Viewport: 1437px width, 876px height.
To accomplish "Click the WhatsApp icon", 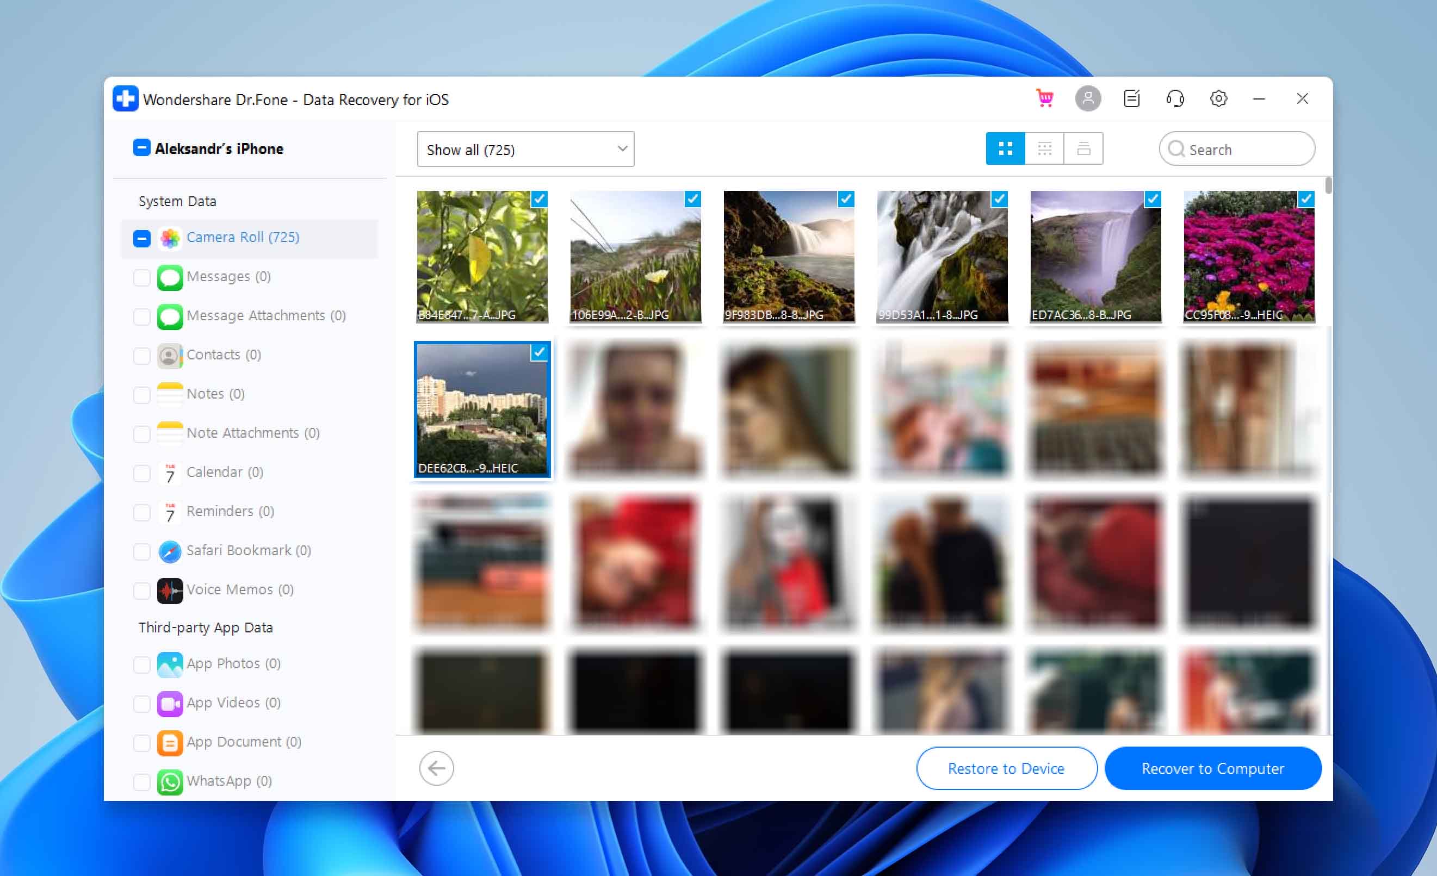I will pos(170,781).
